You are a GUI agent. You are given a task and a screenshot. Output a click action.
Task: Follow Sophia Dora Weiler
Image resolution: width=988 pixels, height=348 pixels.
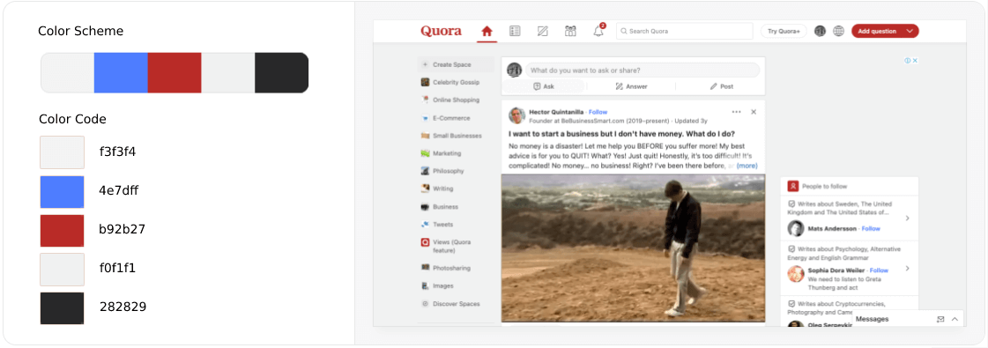[x=879, y=270]
